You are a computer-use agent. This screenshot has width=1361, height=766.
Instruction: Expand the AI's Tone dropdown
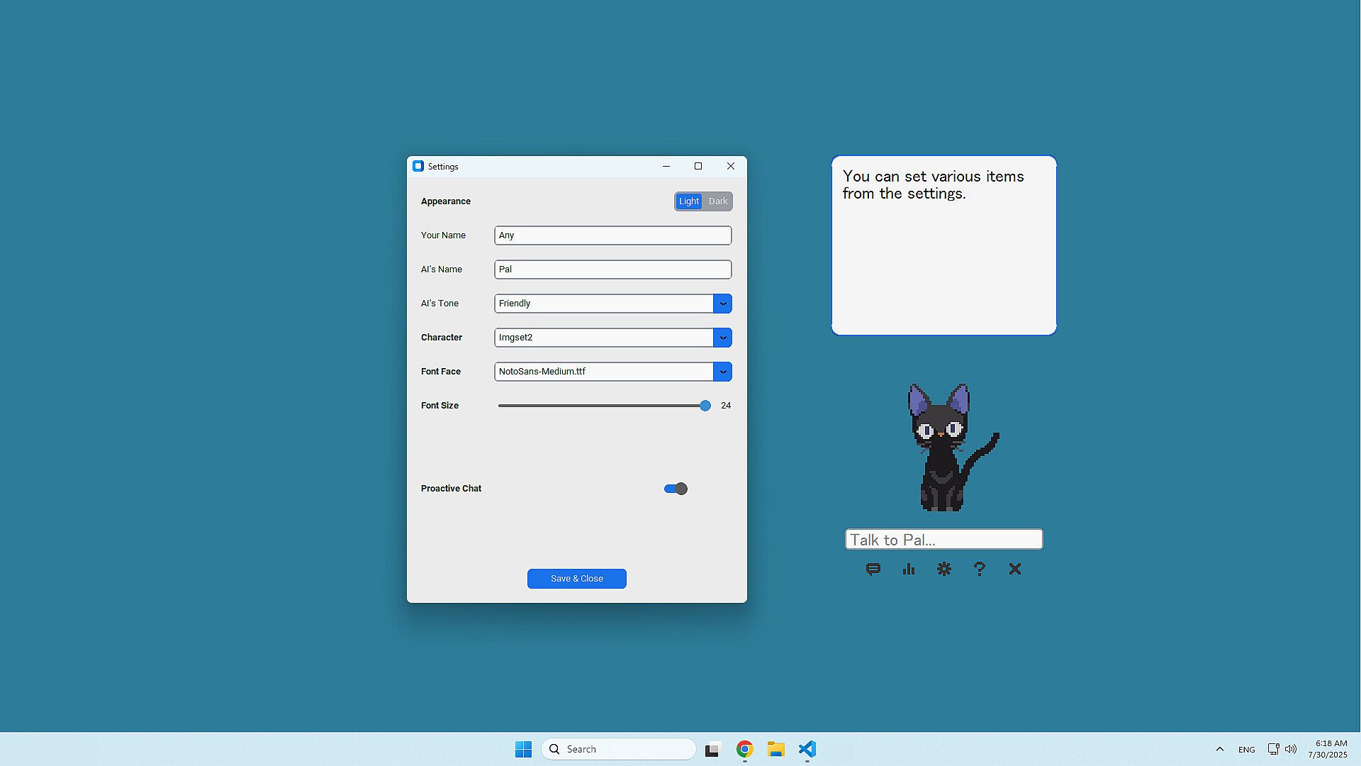[x=722, y=304]
